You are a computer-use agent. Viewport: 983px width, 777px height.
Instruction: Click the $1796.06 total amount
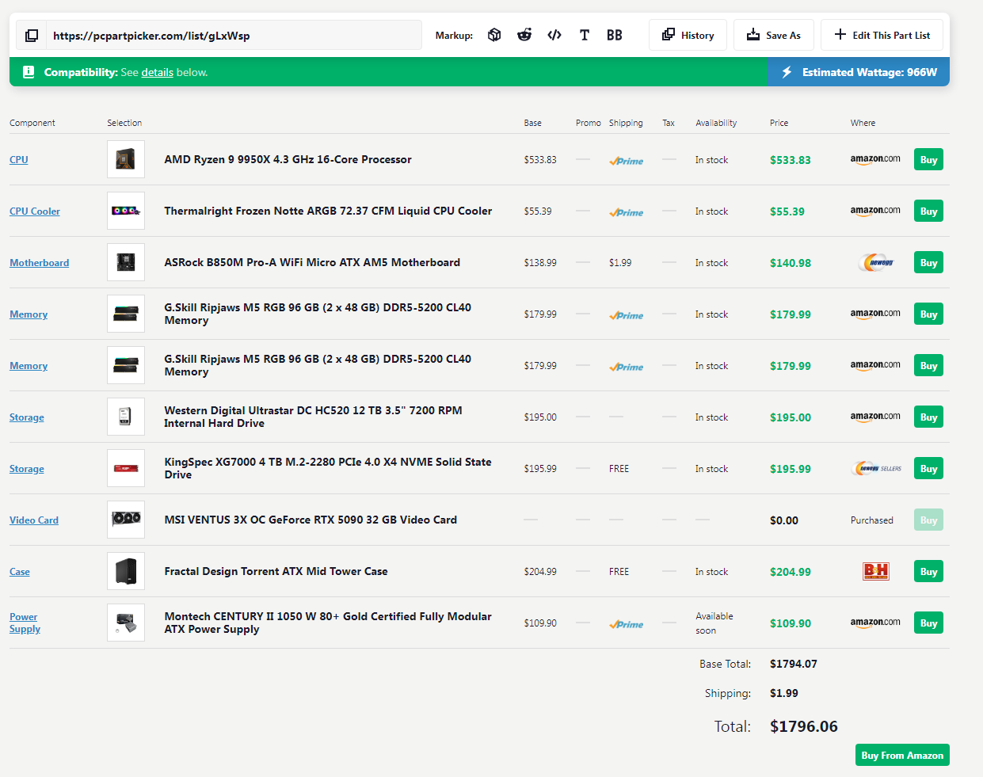coord(804,726)
